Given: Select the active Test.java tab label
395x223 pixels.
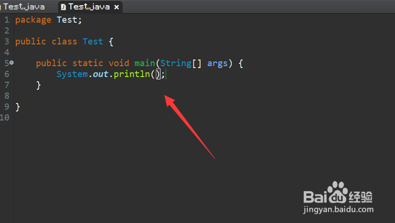Looking at the screenshot, I should (89, 7).
